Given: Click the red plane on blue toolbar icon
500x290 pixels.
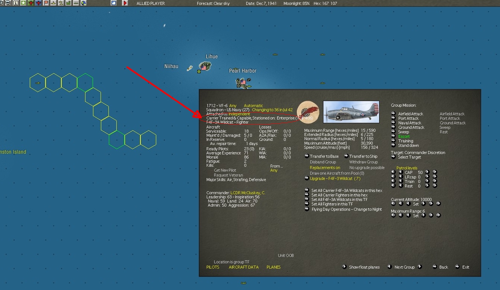Looking at the screenshot, I should (x=38, y=3).
